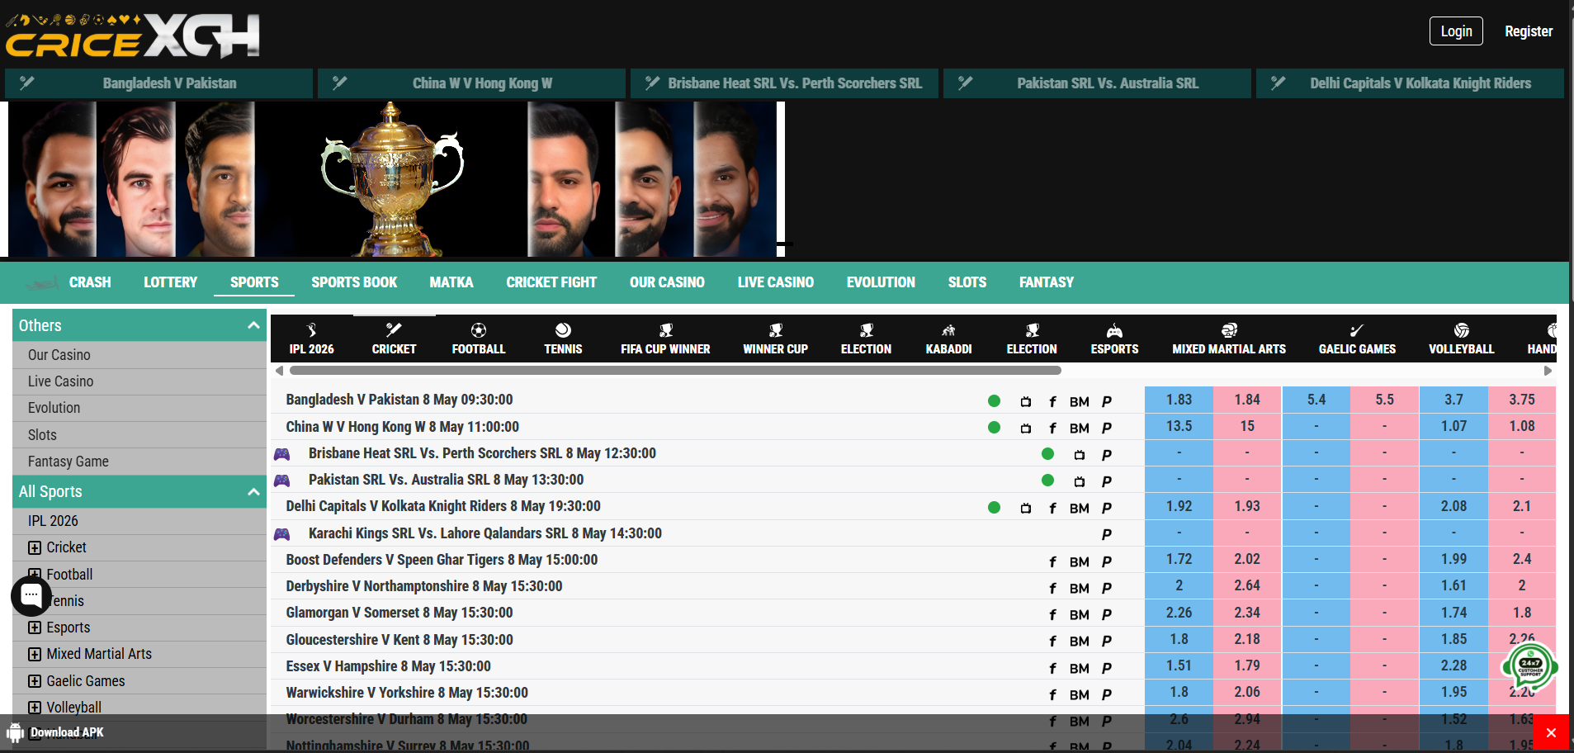
Task: Select the Mixed Martial Arts icon
Action: coord(1229,330)
